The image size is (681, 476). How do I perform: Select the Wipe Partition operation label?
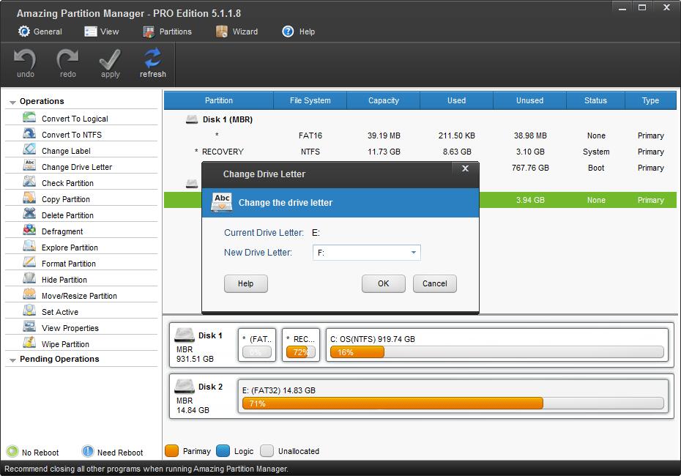(x=65, y=344)
